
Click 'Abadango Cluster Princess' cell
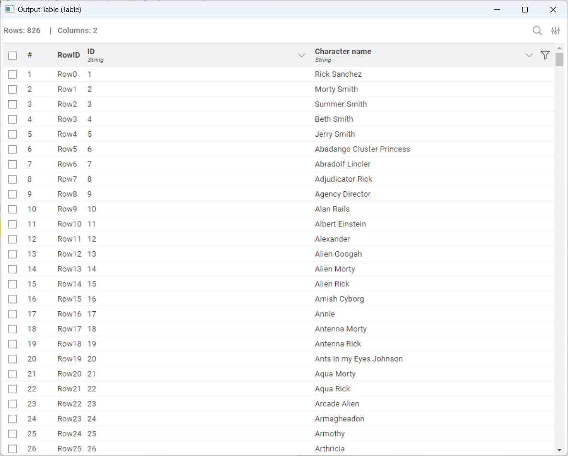[362, 149]
